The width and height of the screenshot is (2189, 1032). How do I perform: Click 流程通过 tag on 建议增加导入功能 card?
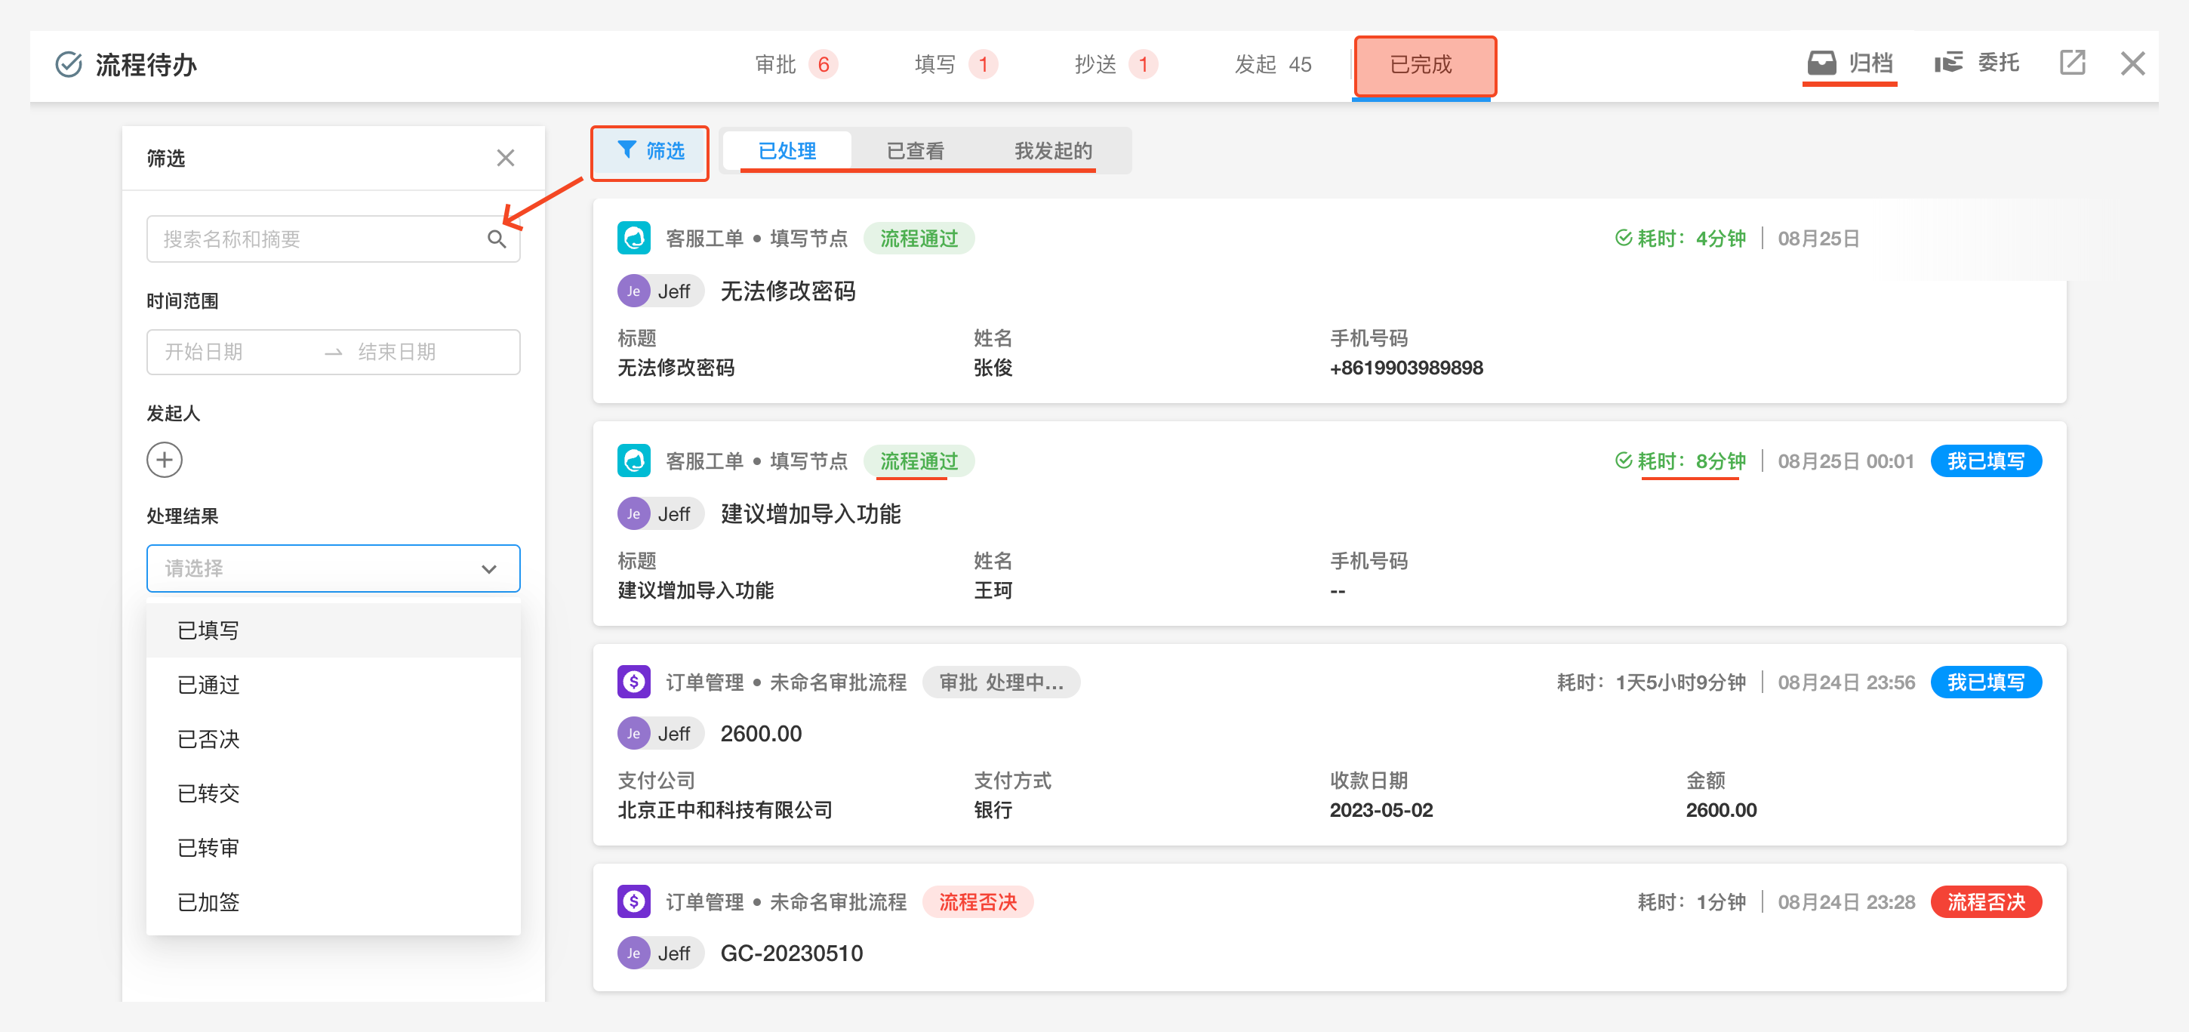tap(919, 461)
